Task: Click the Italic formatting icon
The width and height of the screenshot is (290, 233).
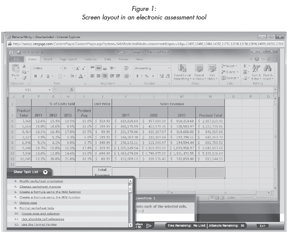Action: click(41, 76)
